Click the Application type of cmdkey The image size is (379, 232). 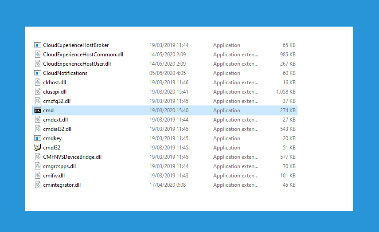tap(227, 138)
